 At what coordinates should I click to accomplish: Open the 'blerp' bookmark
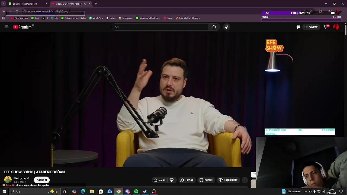(168, 18)
